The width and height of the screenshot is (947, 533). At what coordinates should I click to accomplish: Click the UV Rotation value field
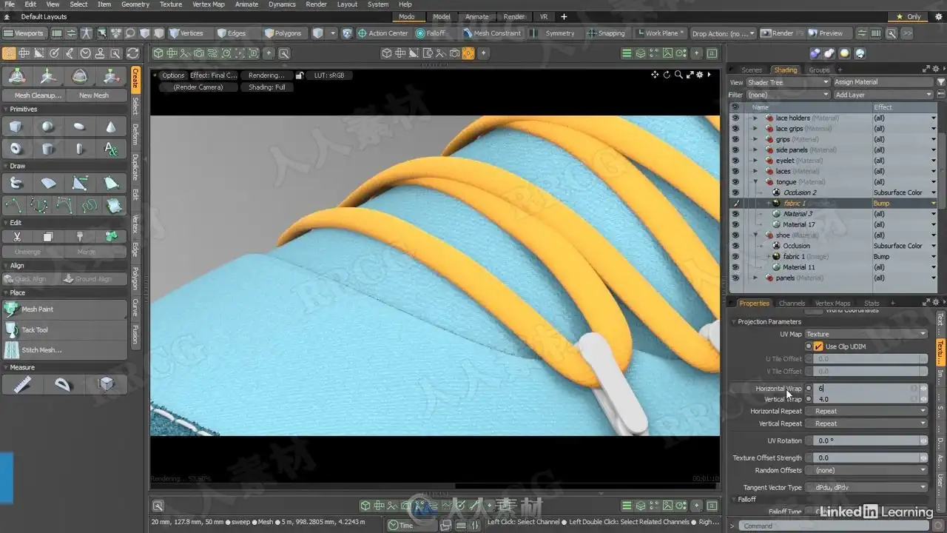click(866, 441)
